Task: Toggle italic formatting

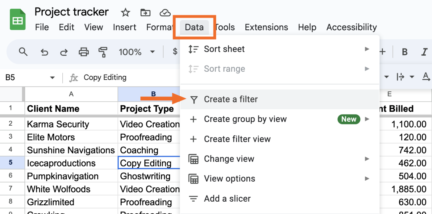Action: click(x=425, y=52)
